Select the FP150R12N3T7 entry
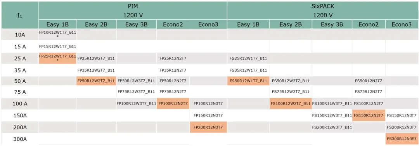 tap(208, 115)
